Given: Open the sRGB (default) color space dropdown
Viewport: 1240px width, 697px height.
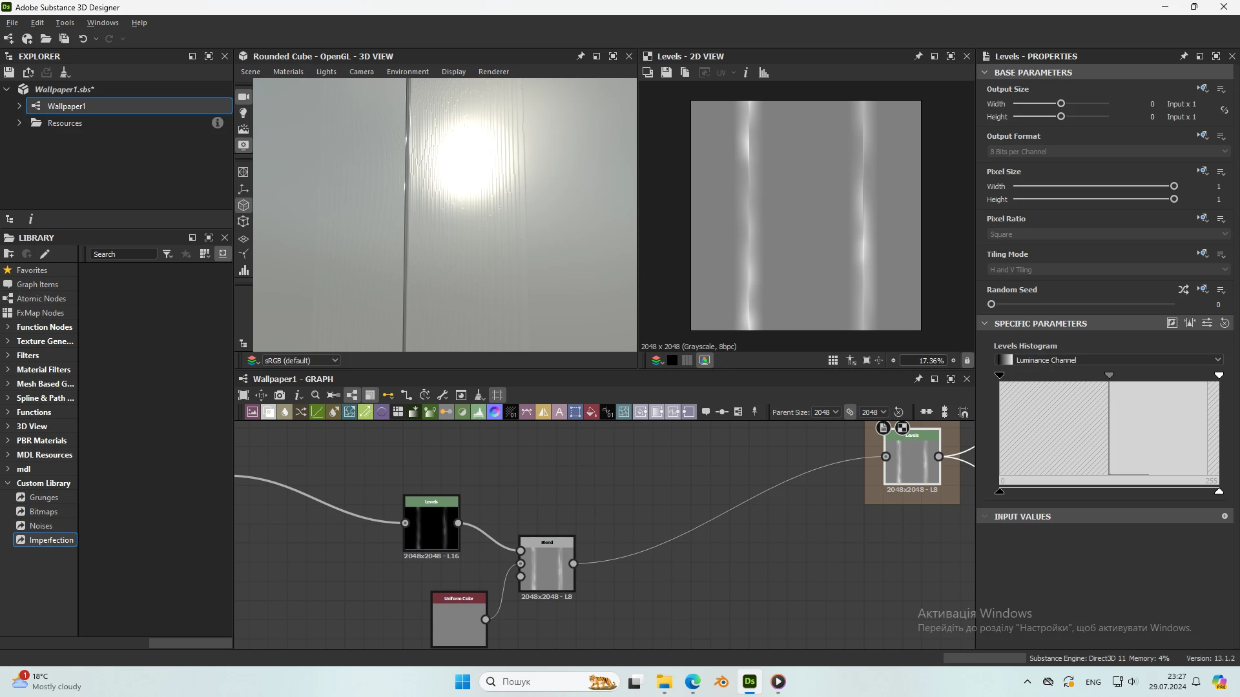Looking at the screenshot, I should (x=300, y=361).
